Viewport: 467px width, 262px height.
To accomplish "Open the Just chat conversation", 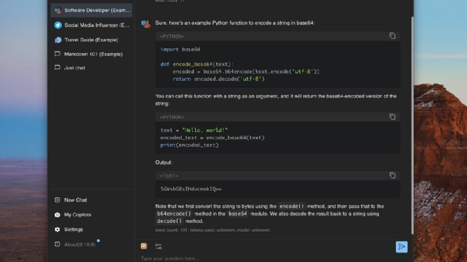I will (92, 68).
